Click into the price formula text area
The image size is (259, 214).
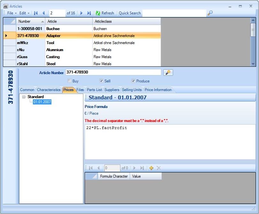(x=170, y=142)
